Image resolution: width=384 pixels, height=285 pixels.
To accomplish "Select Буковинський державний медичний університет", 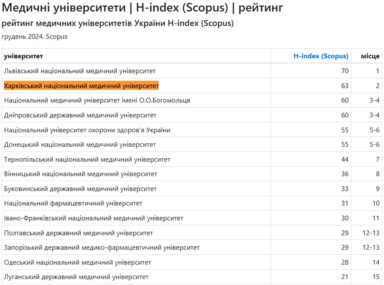I will point(80,189).
